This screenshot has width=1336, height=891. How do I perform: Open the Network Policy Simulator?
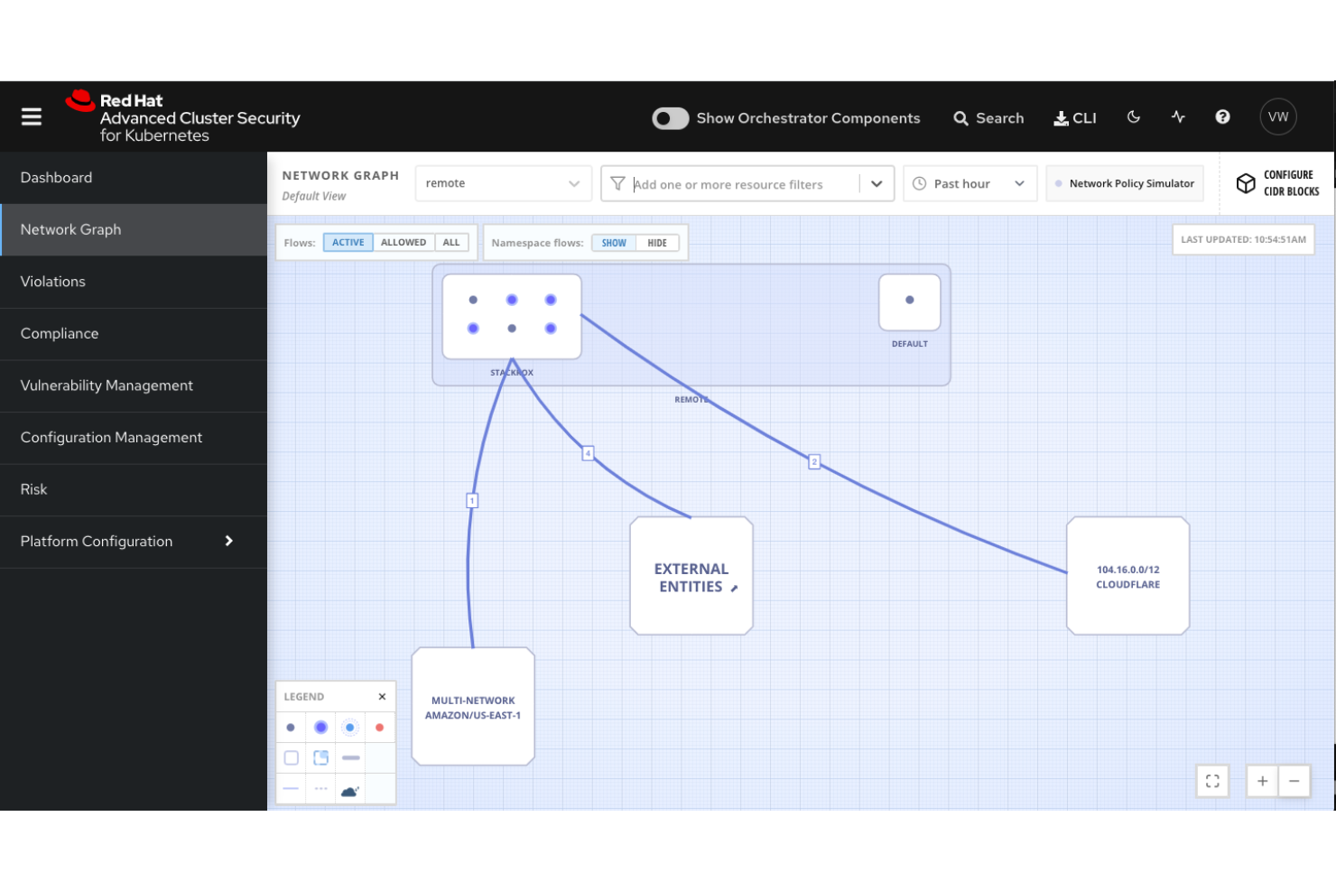point(1125,183)
